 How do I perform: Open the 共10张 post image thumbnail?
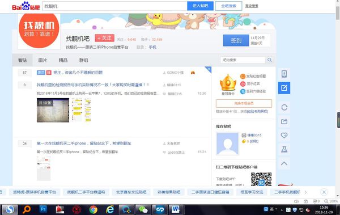(x=53, y=110)
